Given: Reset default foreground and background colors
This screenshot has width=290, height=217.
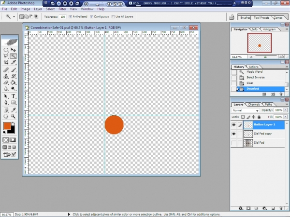Looking at the screenshot, I should click(4, 132).
